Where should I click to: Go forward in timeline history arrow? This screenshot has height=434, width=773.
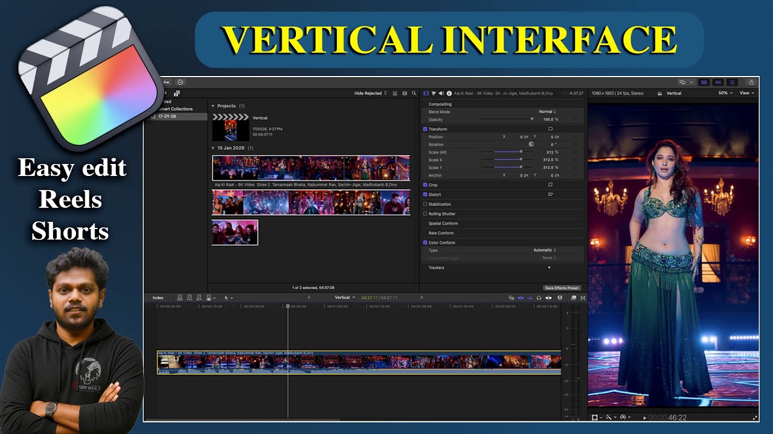pyautogui.click(x=422, y=298)
